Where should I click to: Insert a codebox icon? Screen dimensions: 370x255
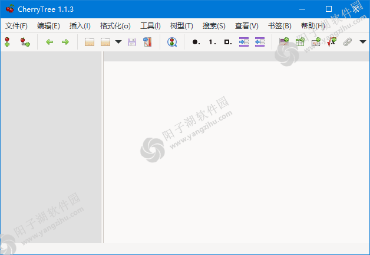coord(316,41)
